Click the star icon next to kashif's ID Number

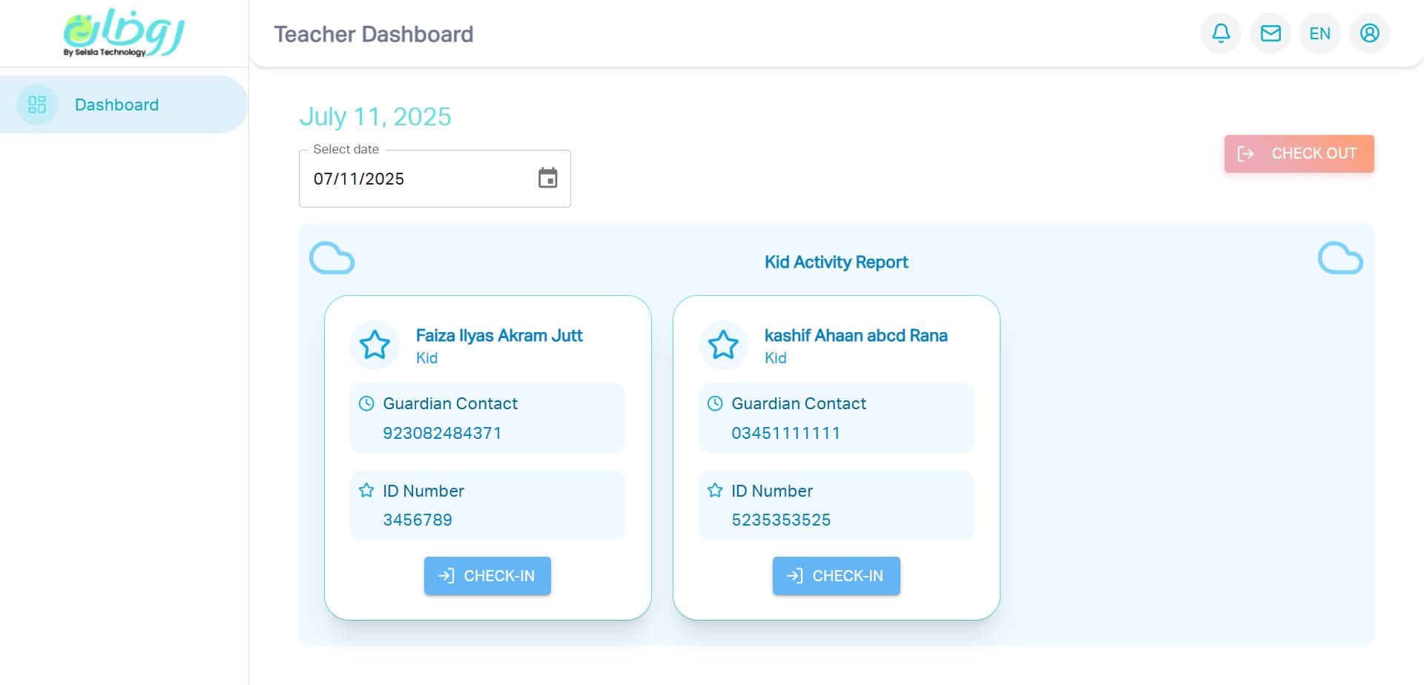click(x=715, y=490)
